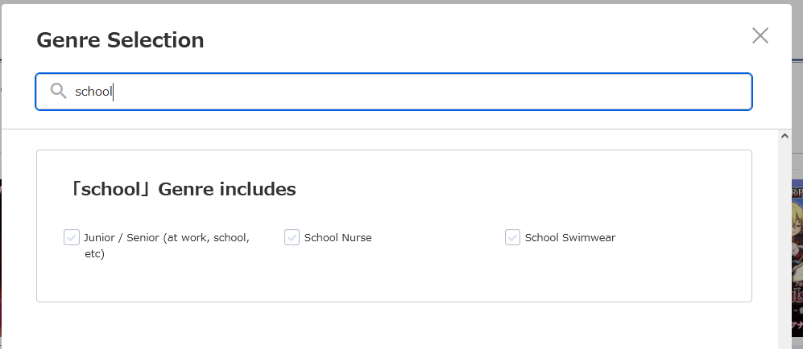Click the genre search input field

click(x=403, y=92)
